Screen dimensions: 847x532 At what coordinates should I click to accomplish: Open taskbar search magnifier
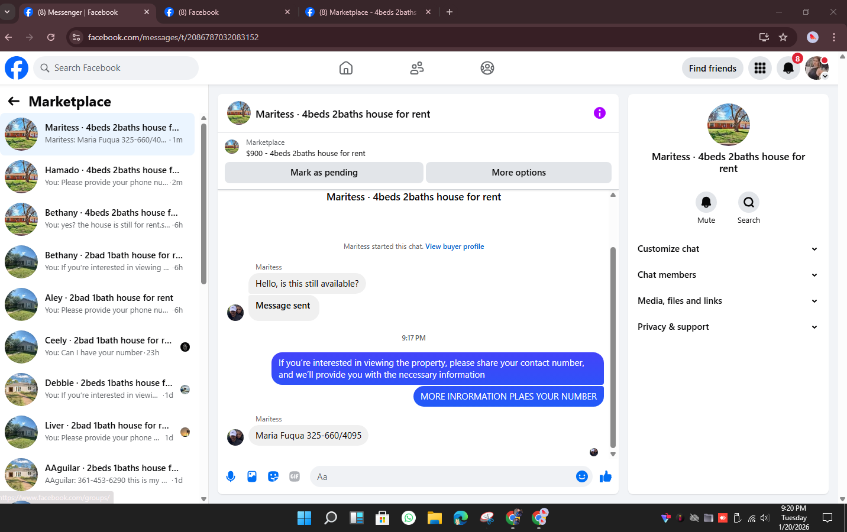click(331, 518)
